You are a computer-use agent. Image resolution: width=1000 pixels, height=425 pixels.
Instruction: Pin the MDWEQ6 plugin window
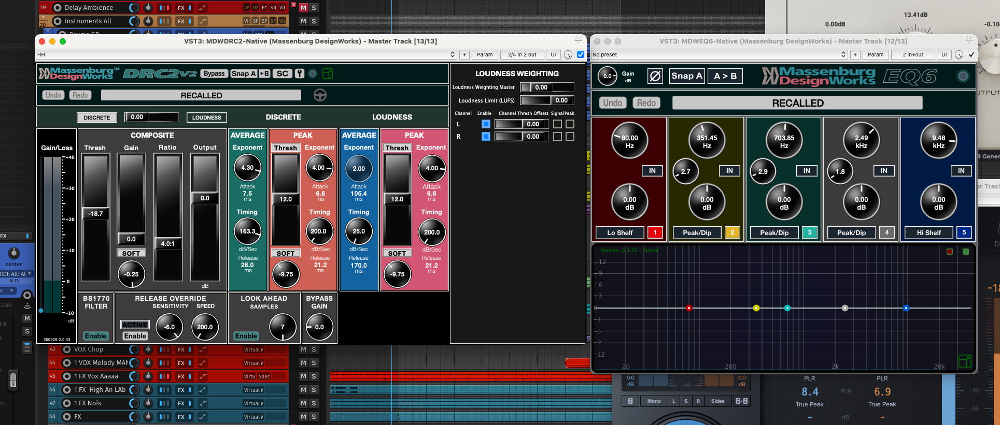pyautogui.click(x=968, y=40)
